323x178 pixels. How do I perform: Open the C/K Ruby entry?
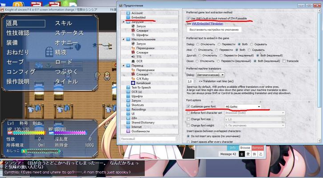(x=142, y=79)
